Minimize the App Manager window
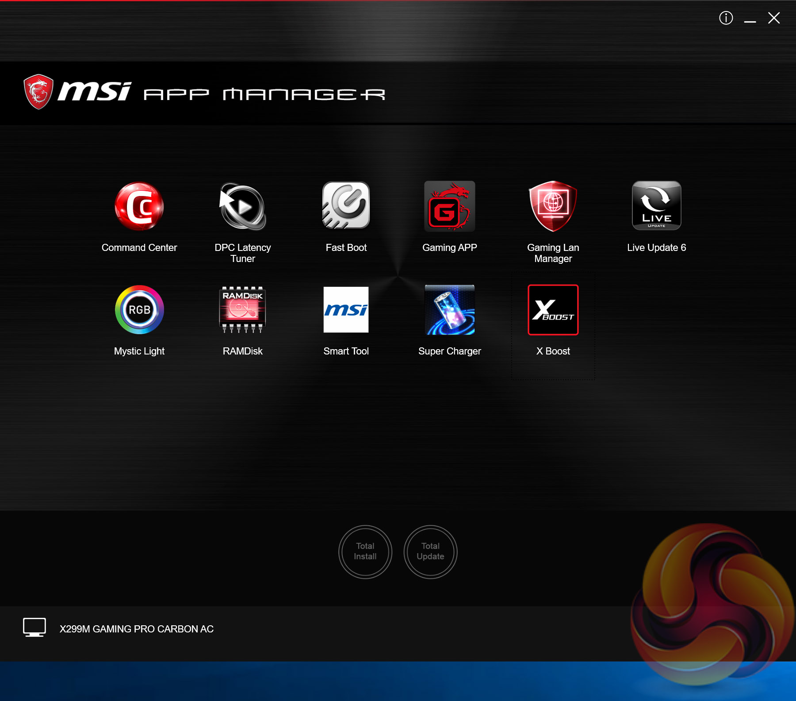This screenshot has width=796, height=701. coord(750,19)
